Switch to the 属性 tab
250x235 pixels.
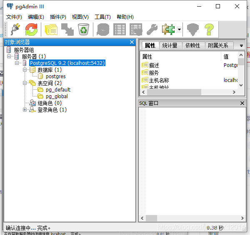click(x=150, y=45)
